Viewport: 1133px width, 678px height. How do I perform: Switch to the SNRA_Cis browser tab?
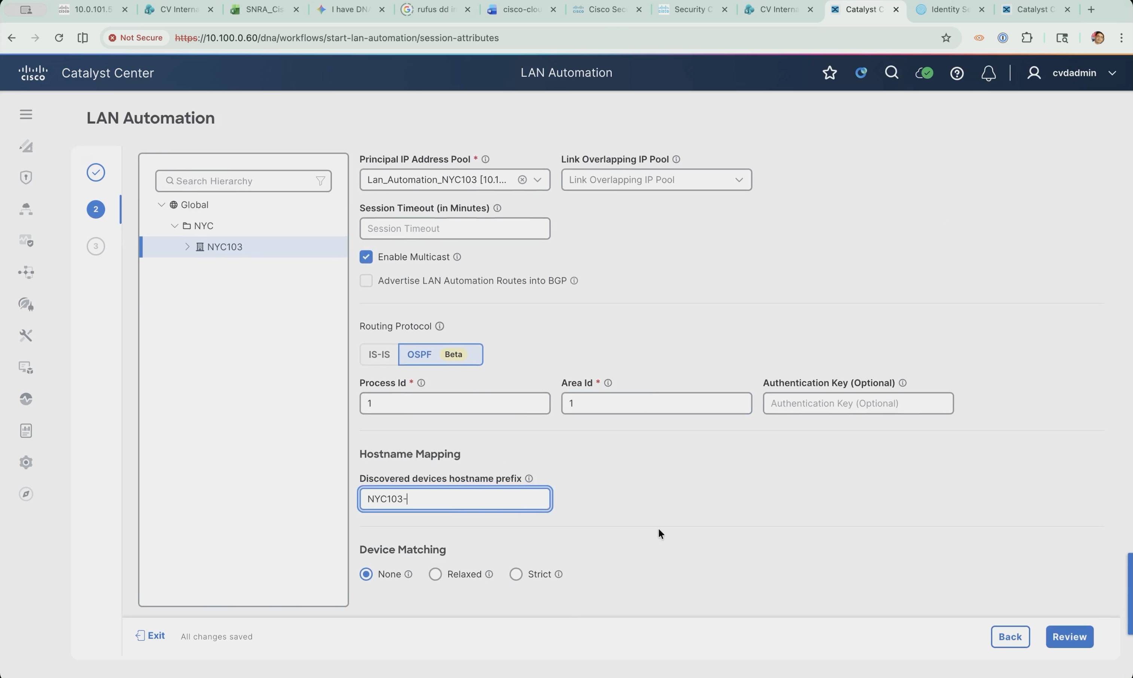[x=265, y=10]
